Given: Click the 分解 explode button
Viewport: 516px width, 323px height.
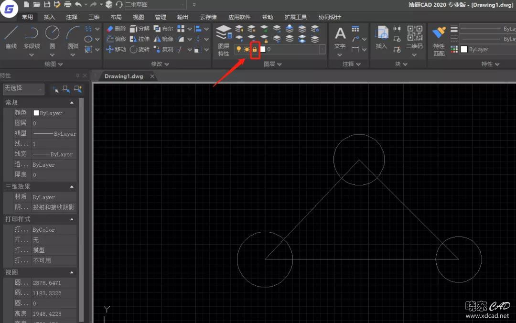Looking at the screenshot, I should click(x=140, y=29).
